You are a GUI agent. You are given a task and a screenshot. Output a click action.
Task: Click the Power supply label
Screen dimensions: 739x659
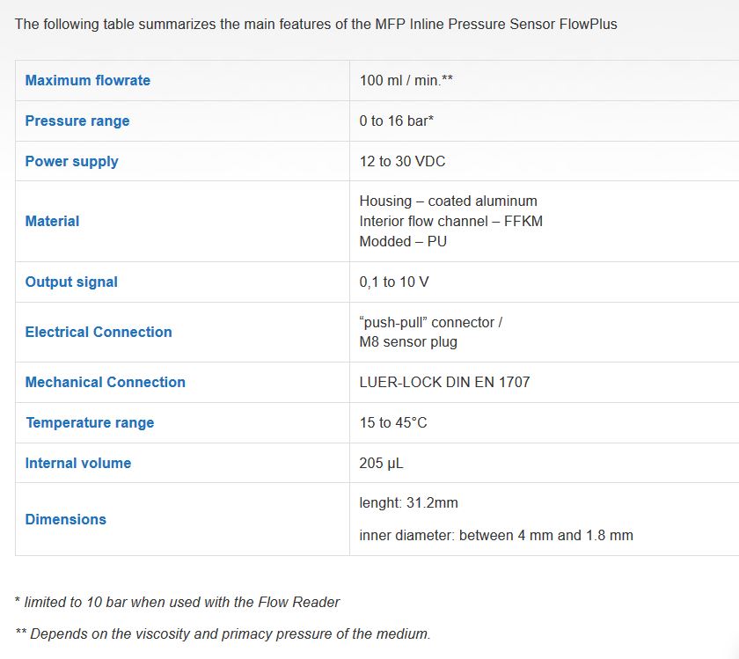[71, 161]
